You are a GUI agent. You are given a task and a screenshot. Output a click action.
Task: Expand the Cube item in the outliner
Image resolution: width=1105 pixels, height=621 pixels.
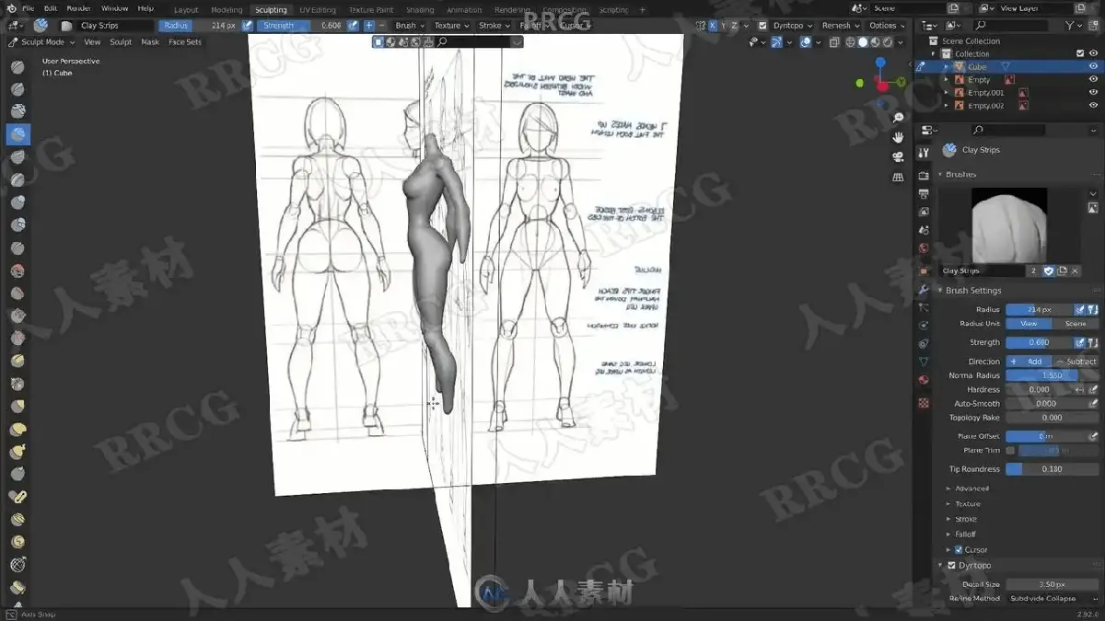945,67
